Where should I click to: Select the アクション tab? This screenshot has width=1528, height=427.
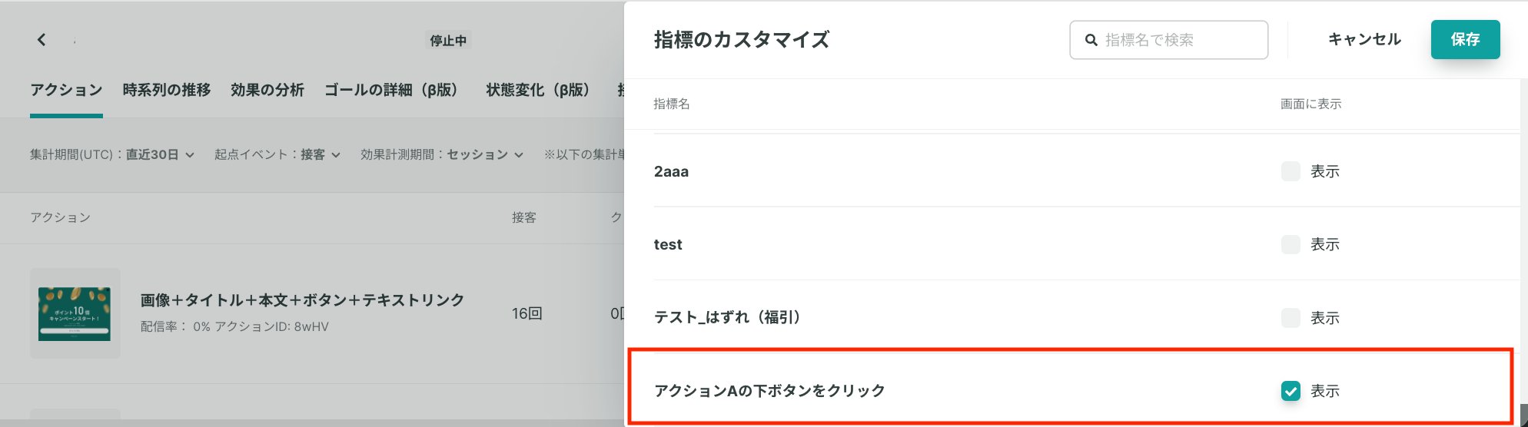point(66,90)
